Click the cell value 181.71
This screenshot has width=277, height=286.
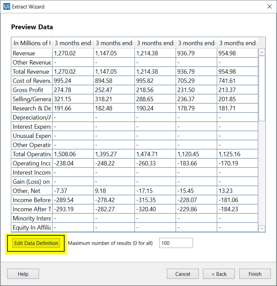[x=238, y=108]
